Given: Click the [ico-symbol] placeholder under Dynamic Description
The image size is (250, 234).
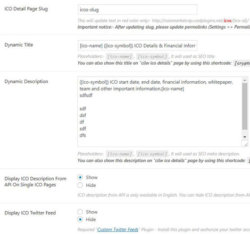Looking at the screenshot, I should 152,154.
